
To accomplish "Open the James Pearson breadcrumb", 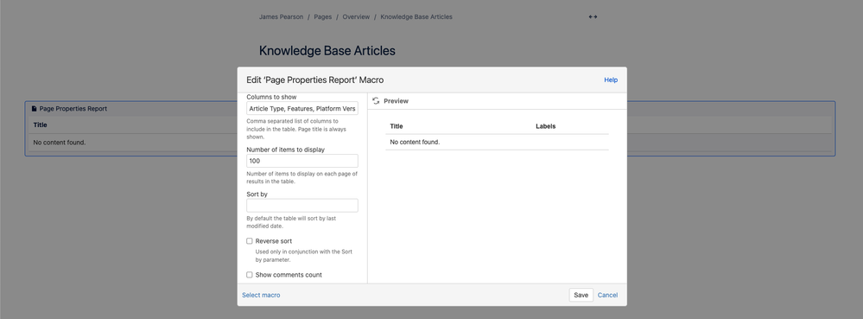I will click(282, 16).
